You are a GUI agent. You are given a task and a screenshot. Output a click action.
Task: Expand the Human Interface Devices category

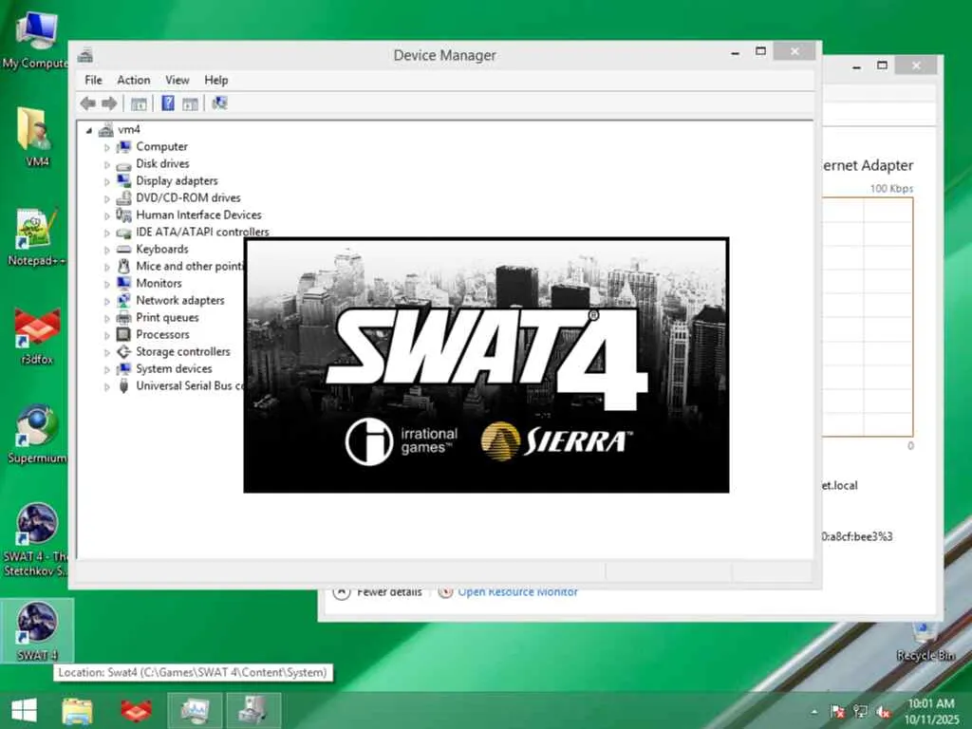(106, 215)
